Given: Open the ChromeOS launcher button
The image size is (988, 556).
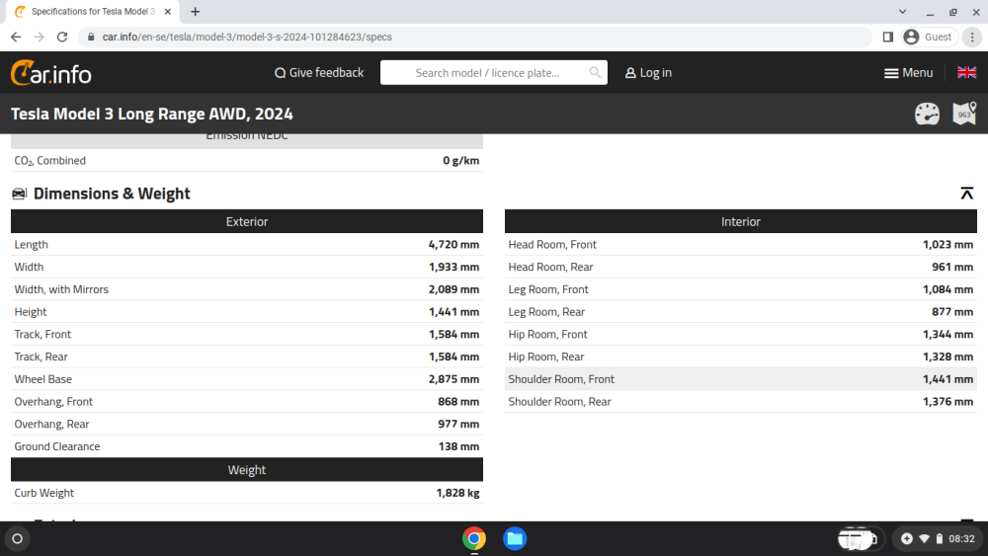Looking at the screenshot, I should tap(18, 538).
